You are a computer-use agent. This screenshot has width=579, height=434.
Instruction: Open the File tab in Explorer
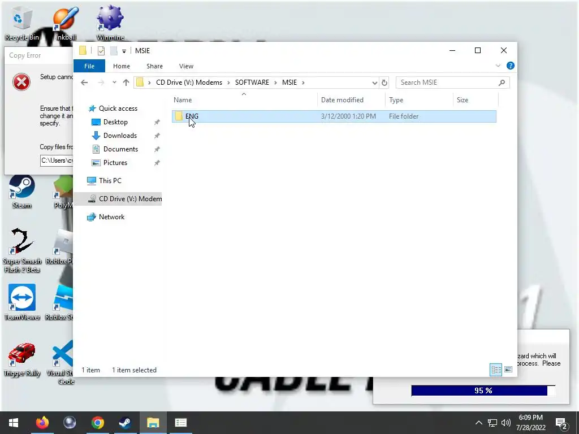(x=89, y=66)
